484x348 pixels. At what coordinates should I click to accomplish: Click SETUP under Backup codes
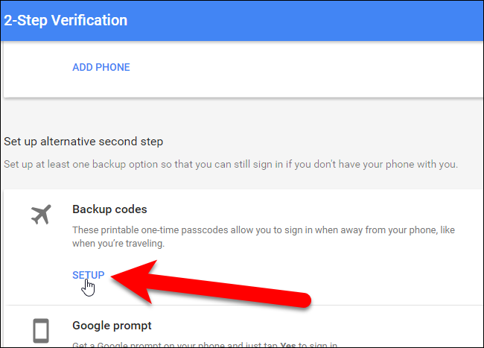click(88, 275)
